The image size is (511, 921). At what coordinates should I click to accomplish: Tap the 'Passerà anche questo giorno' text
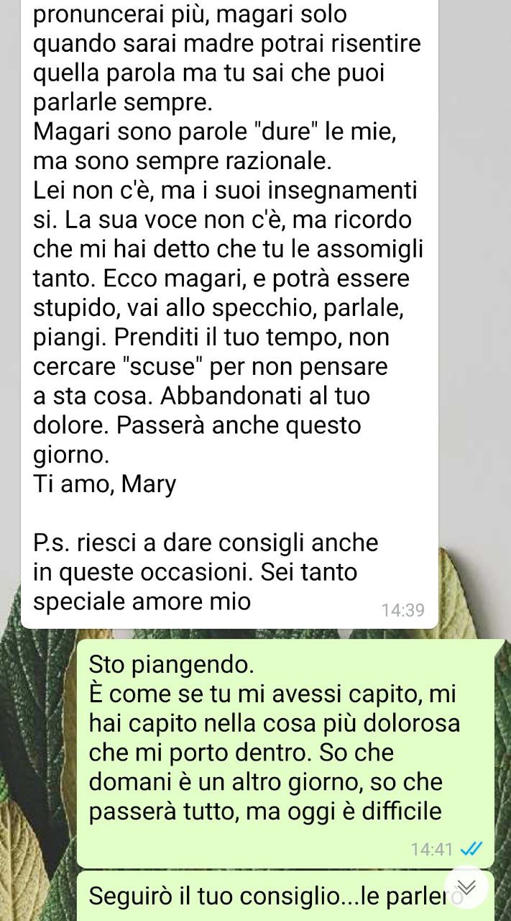point(197,440)
